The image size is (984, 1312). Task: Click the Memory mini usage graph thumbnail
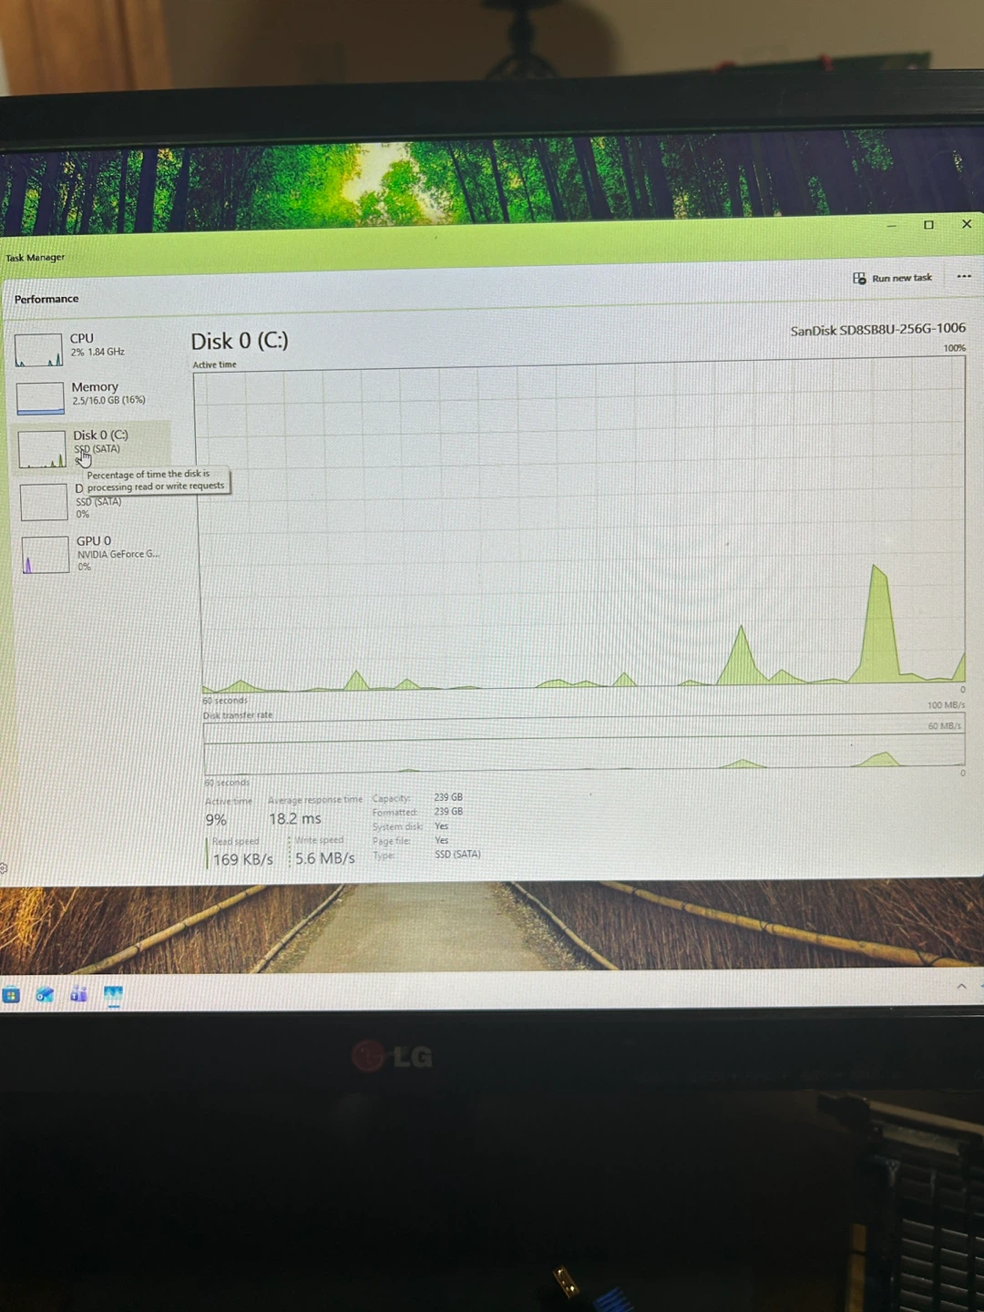point(40,398)
